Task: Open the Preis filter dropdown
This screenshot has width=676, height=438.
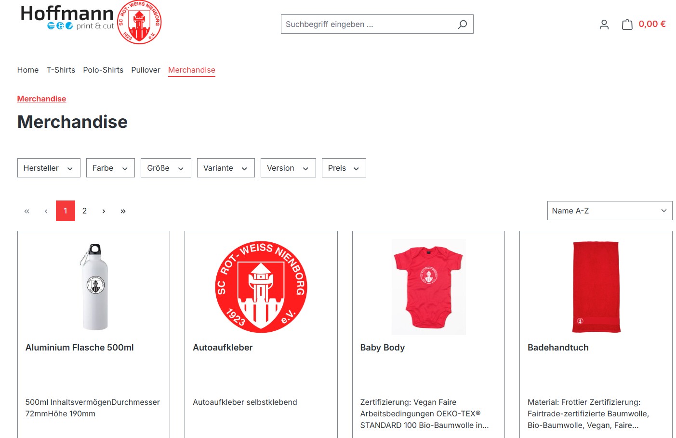Action: [344, 168]
